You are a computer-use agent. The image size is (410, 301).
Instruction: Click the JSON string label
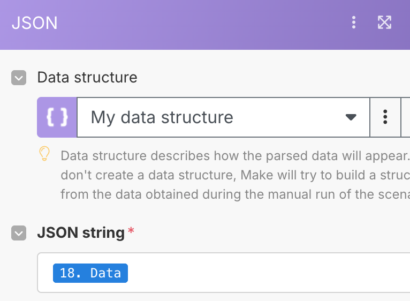[x=81, y=233]
